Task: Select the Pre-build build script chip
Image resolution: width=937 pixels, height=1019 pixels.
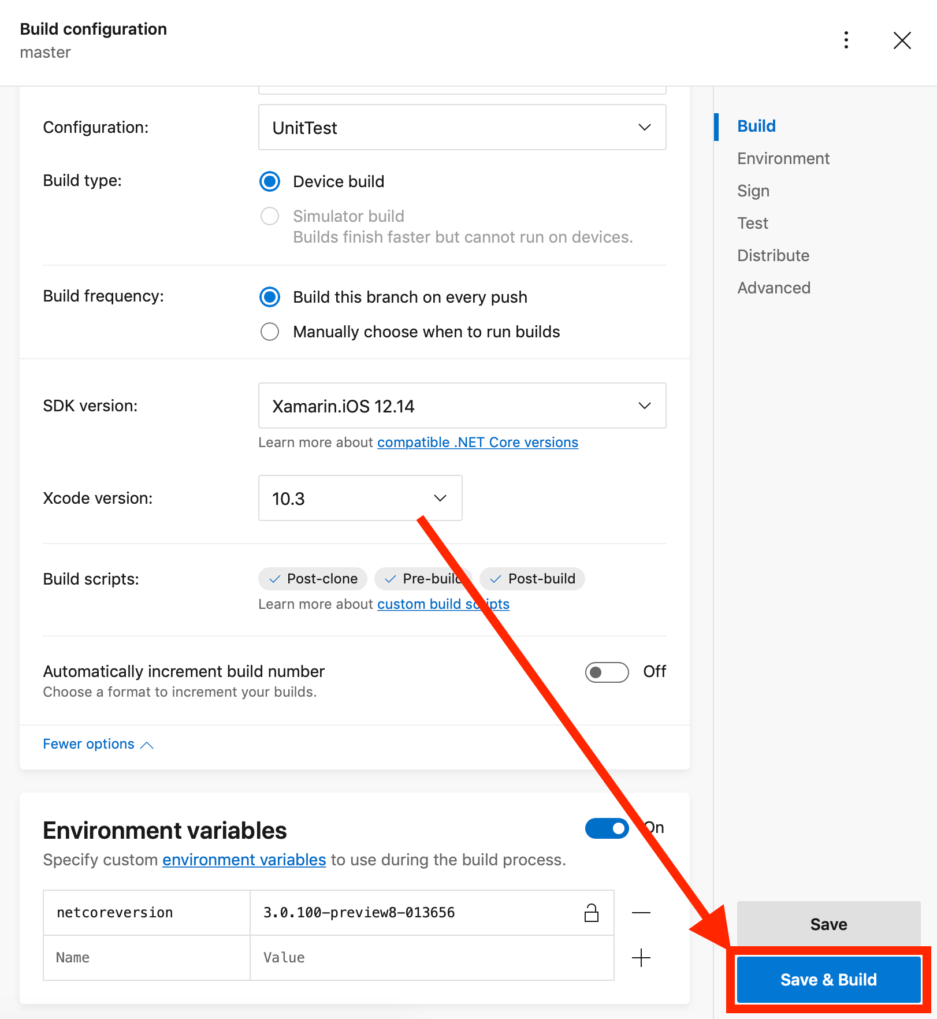Action: click(423, 578)
